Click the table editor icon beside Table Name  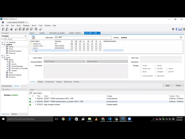point(34,38)
